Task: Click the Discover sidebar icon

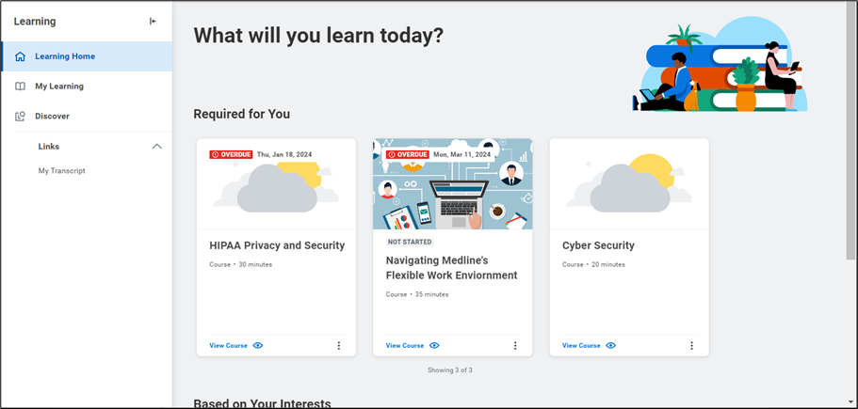Action: point(21,117)
